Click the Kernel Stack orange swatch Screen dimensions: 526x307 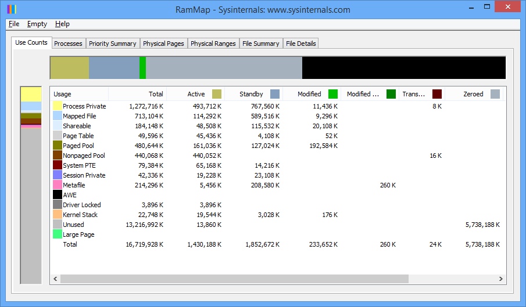[58, 215]
